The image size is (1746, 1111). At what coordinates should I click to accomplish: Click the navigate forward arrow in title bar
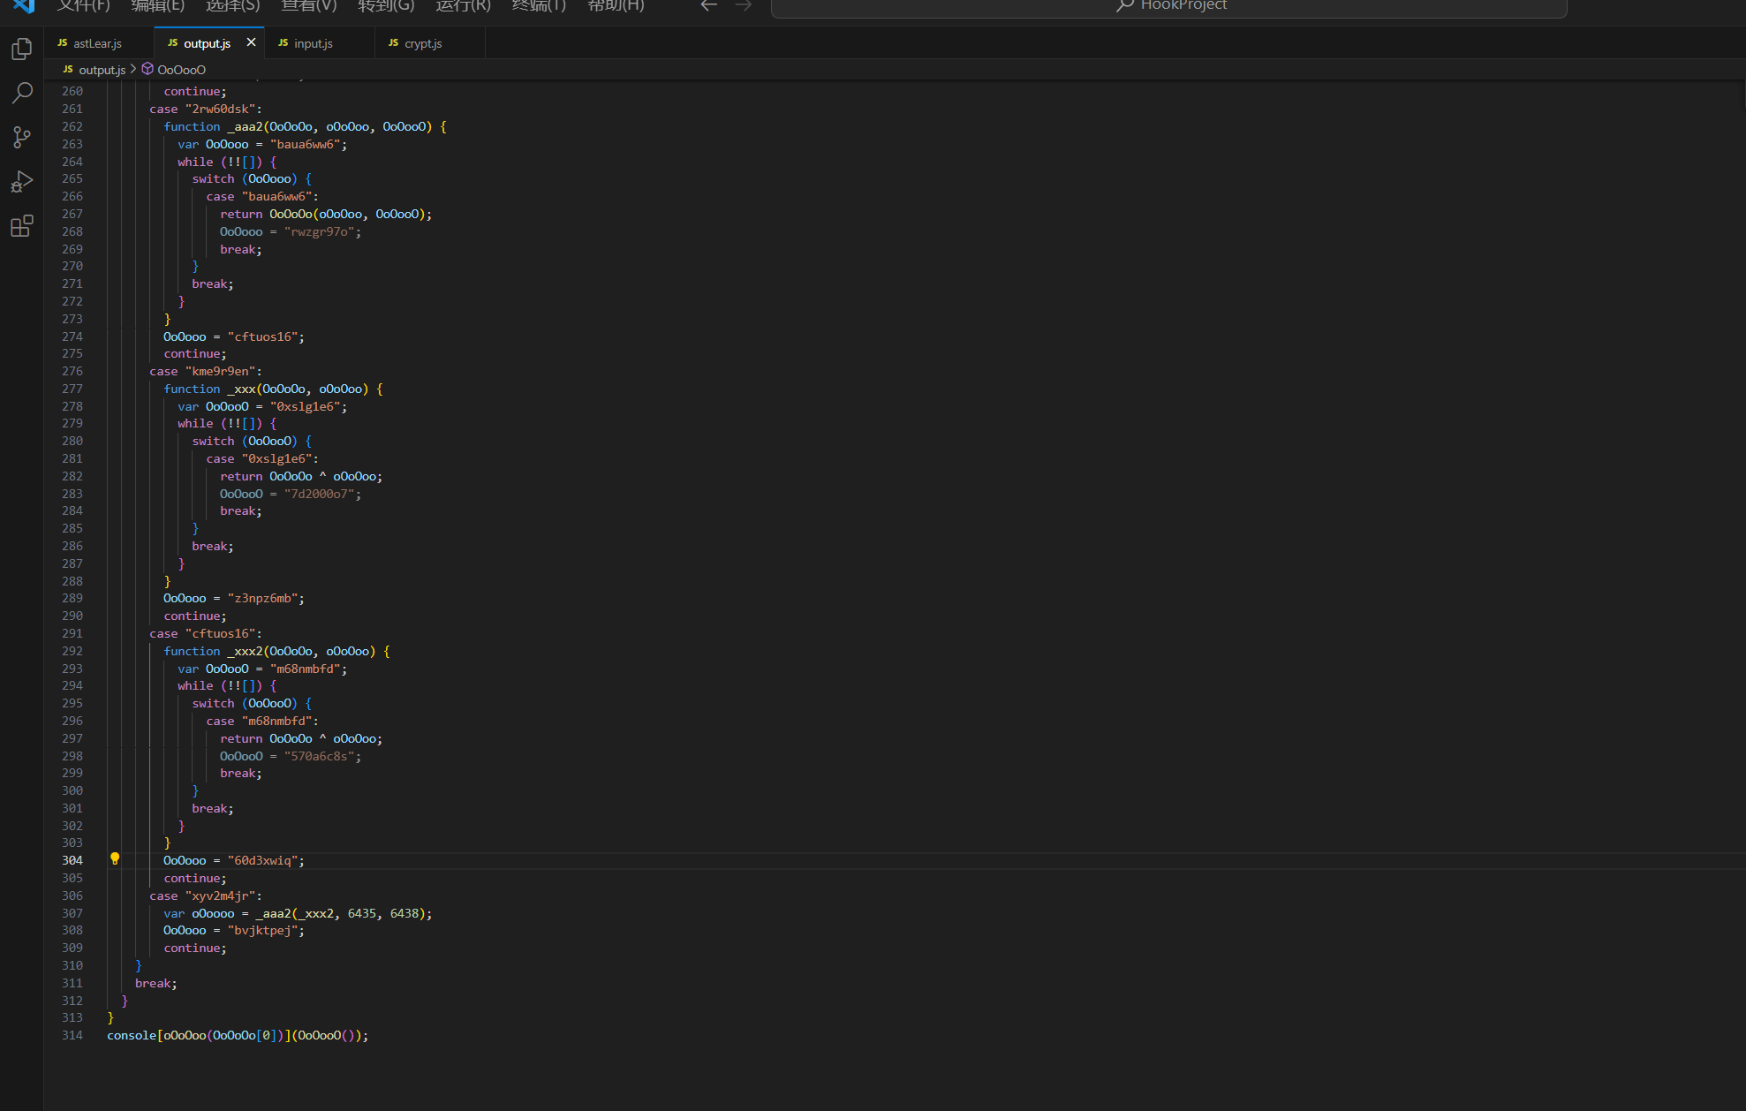[744, 6]
